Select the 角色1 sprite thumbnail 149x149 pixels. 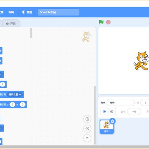[x=107, y=127]
